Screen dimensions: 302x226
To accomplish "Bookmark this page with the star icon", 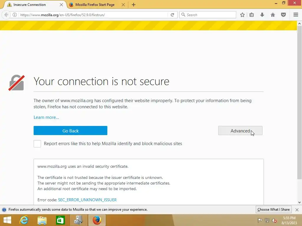I will [x=242, y=15].
